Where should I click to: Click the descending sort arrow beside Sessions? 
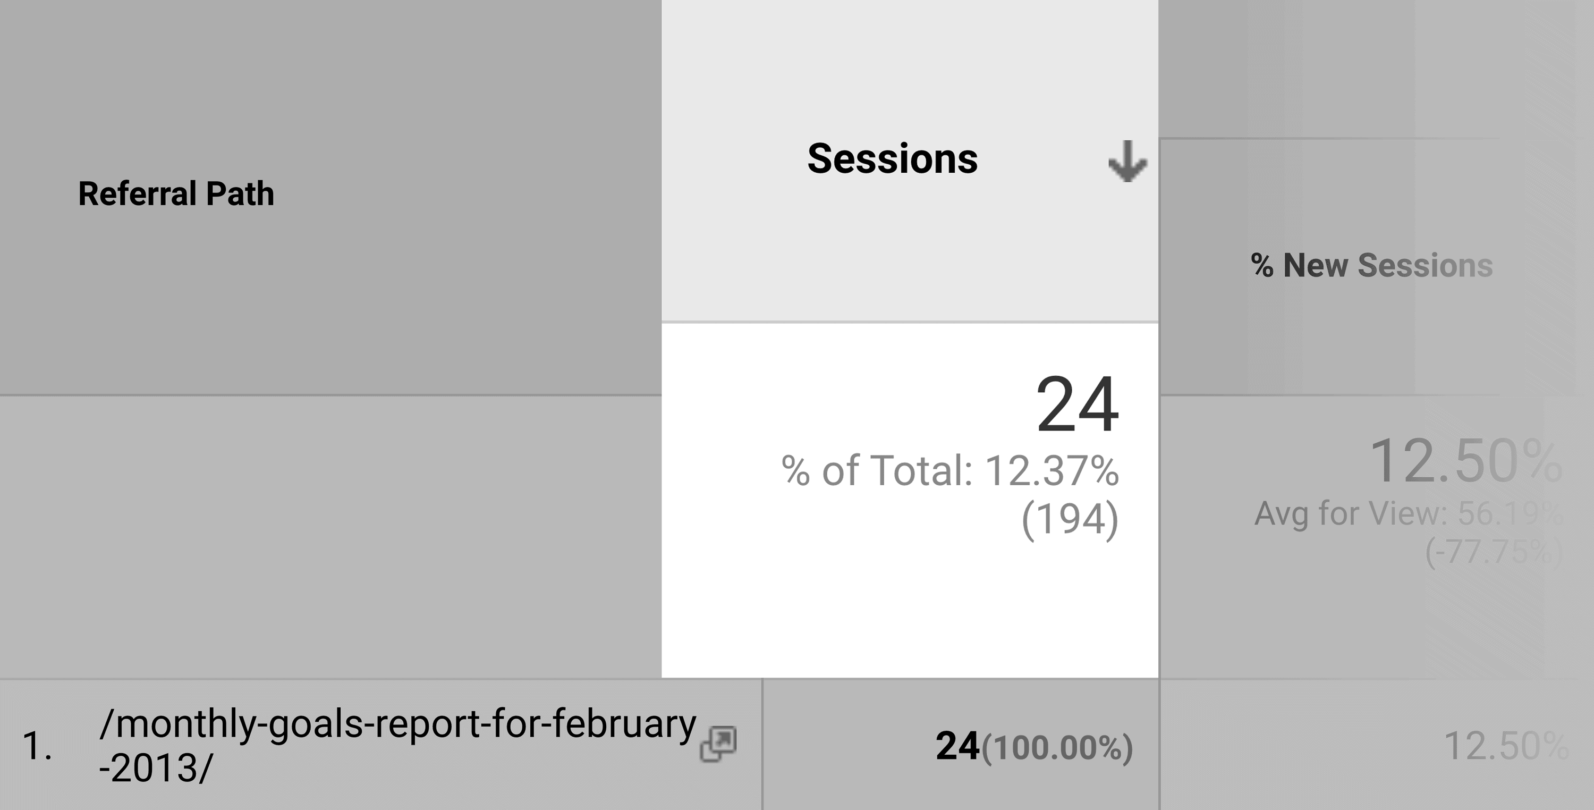pyautogui.click(x=1127, y=161)
